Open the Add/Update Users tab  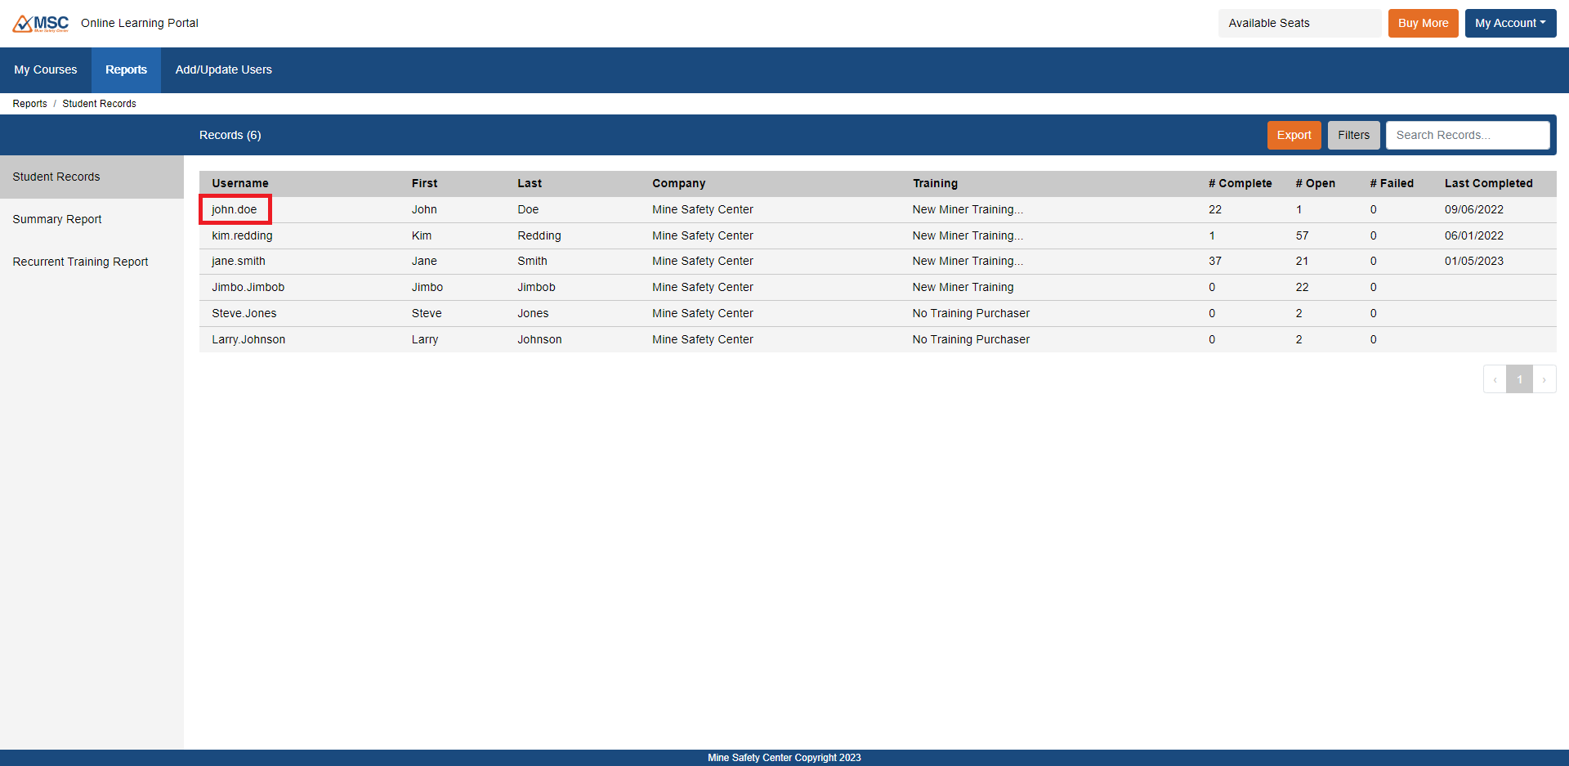(x=224, y=69)
